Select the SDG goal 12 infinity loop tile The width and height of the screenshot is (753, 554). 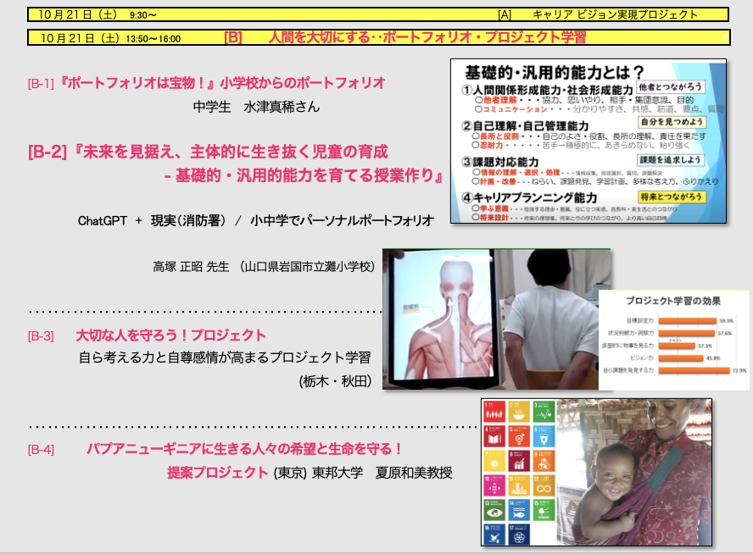pos(544,485)
